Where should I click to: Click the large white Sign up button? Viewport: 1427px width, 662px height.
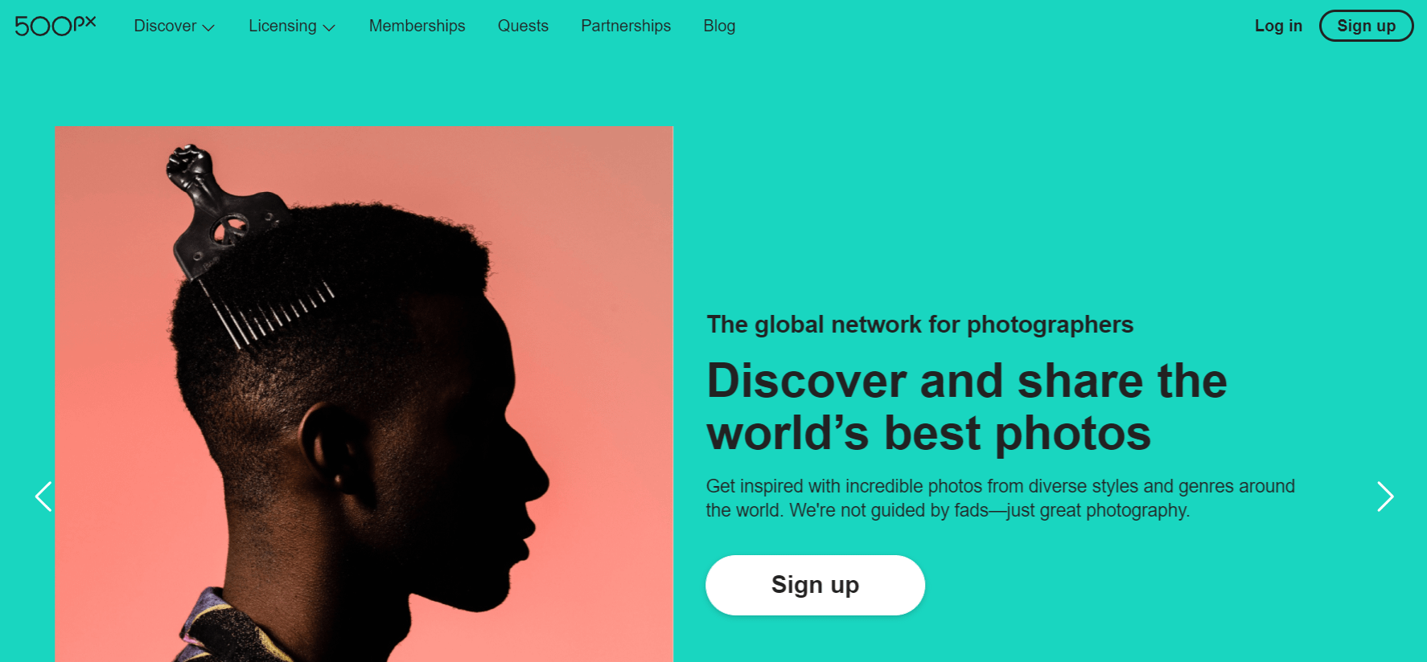pyautogui.click(x=815, y=585)
